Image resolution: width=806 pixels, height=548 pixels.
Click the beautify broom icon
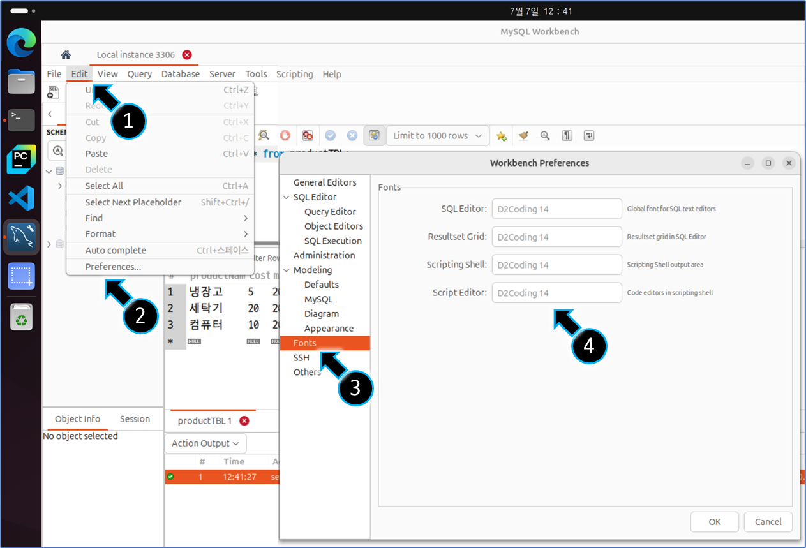[523, 135]
